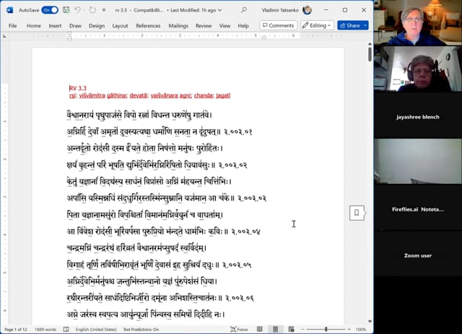Click verse number ३.००३.०३
The height and width of the screenshot is (334, 462).
click(252, 198)
